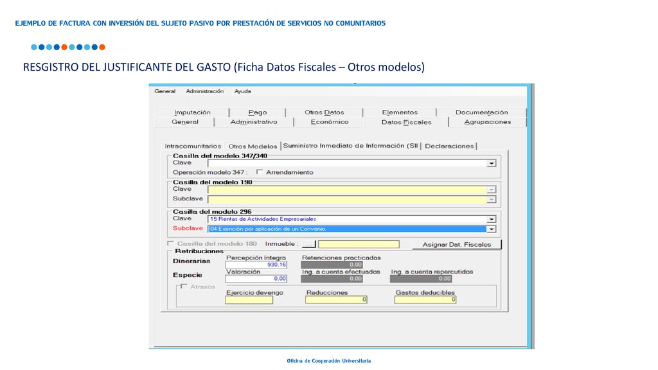Toggle the Atrasos checkbox
This screenshot has width=658, height=370.
click(183, 286)
